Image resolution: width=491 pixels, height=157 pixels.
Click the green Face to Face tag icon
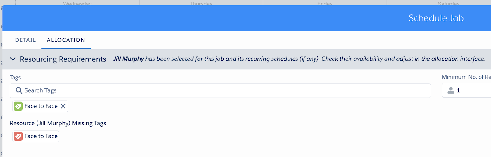18,106
